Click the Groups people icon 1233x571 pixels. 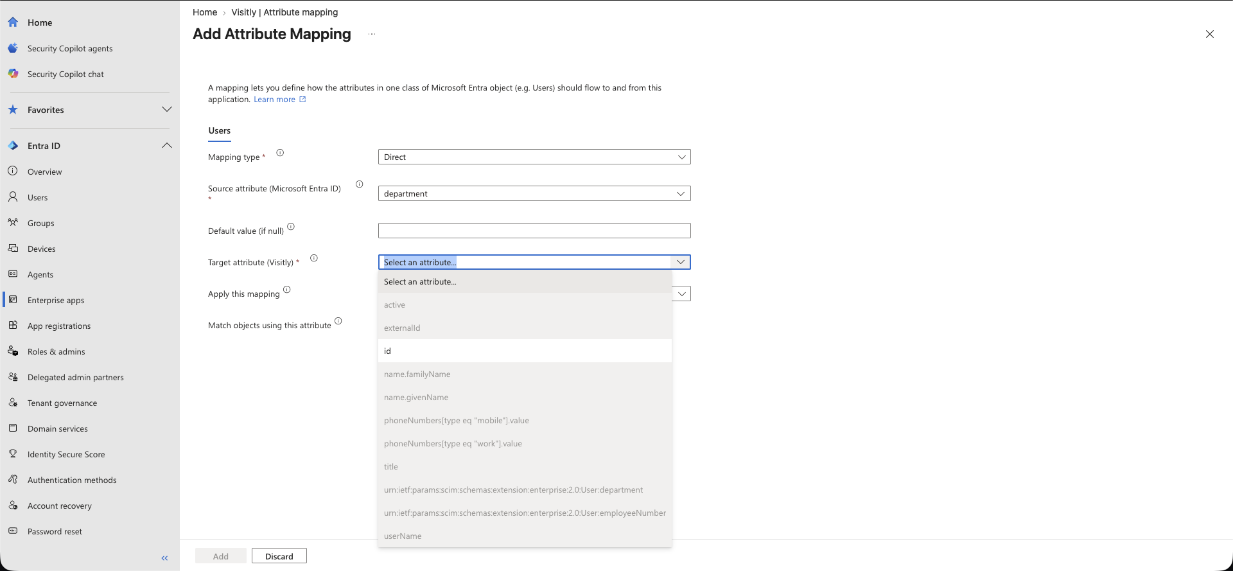(13, 223)
